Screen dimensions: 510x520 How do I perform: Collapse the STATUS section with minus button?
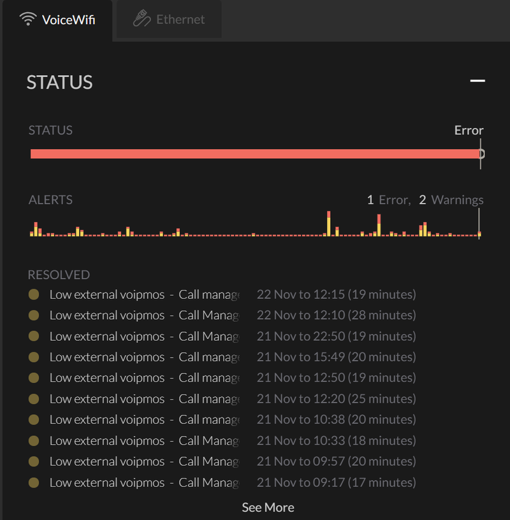point(477,80)
